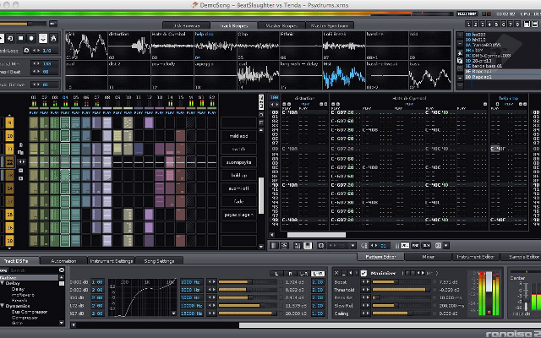Click the stop playback square button

coord(20,38)
